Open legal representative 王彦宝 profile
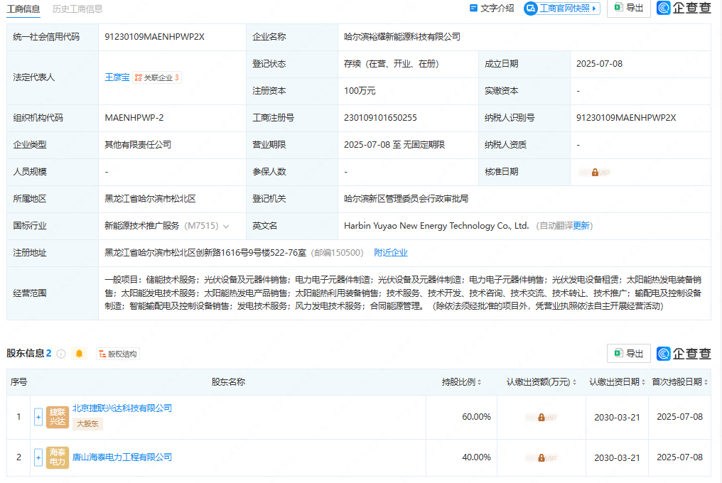Image resolution: width=722 pixels, height=483 pixels. click(x=117, y=77)
